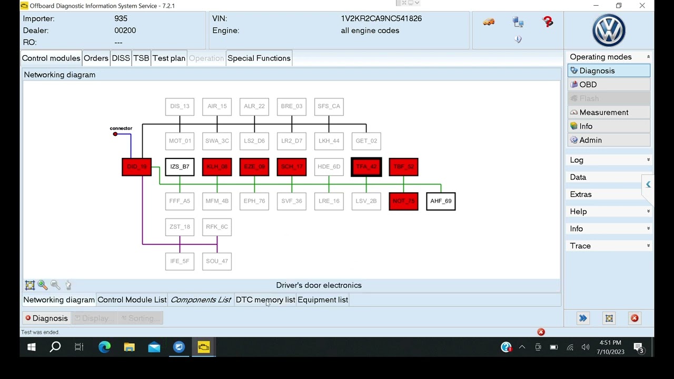
Task: Select Measurement operating mode
Action: (609, 112)
